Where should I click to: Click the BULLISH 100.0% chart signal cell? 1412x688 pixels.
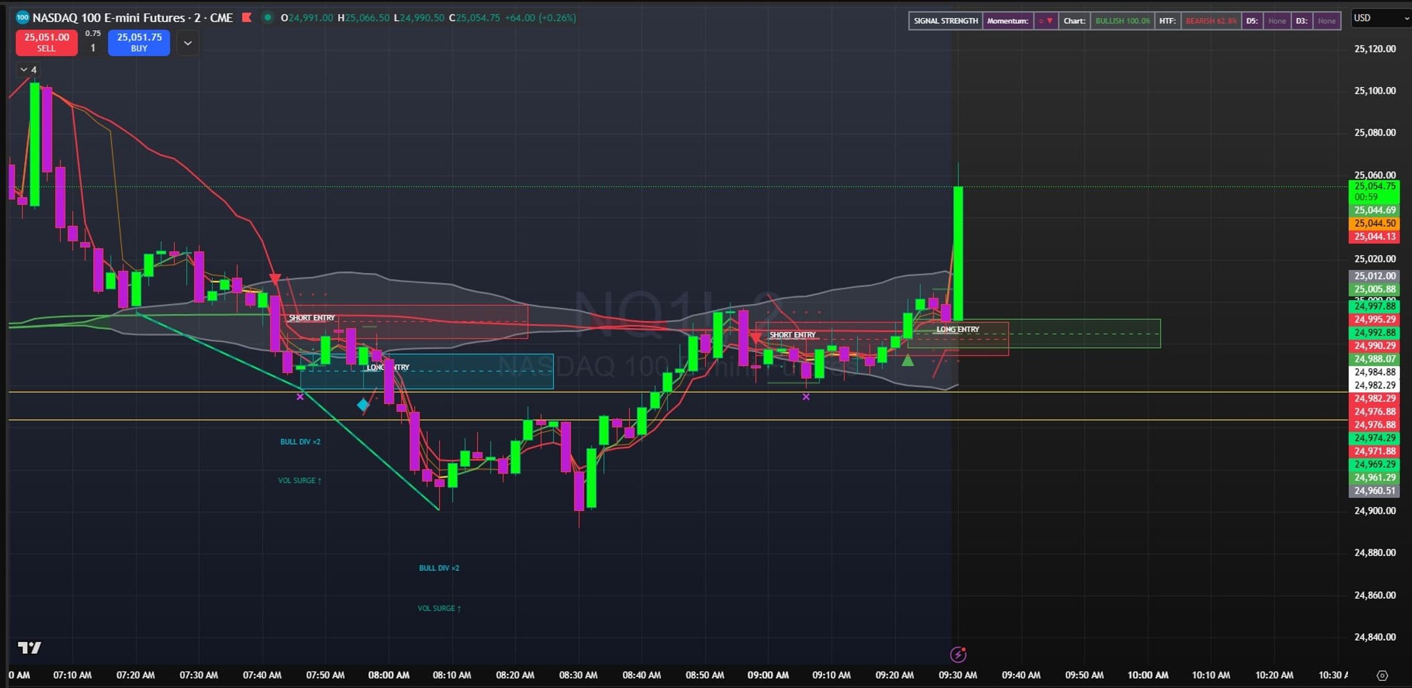(x=1122, y=21)
